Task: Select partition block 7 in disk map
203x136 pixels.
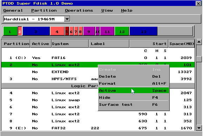Action: (x=76, y=31)
